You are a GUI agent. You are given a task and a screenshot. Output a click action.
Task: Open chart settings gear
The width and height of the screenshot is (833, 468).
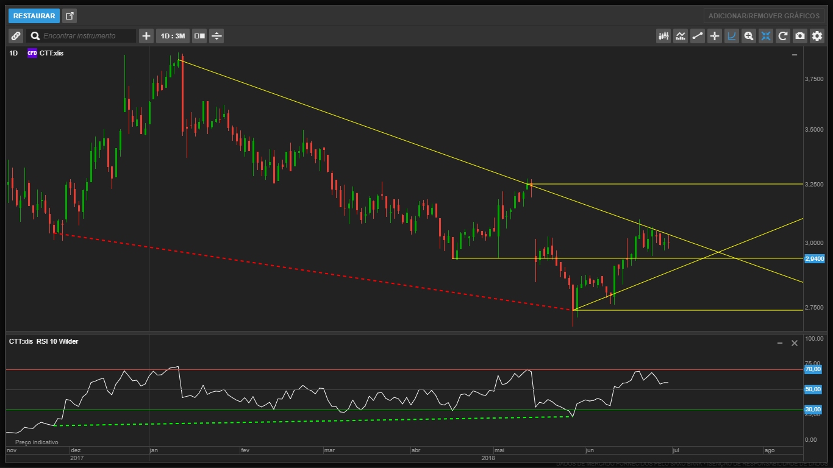tap(817, 36)
